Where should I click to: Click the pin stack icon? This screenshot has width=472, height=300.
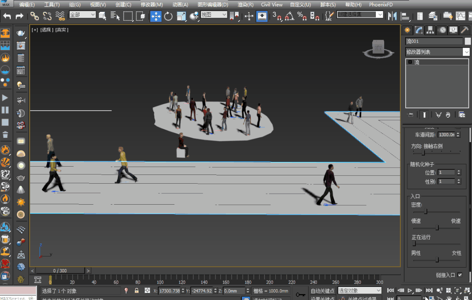pos(410,115)
